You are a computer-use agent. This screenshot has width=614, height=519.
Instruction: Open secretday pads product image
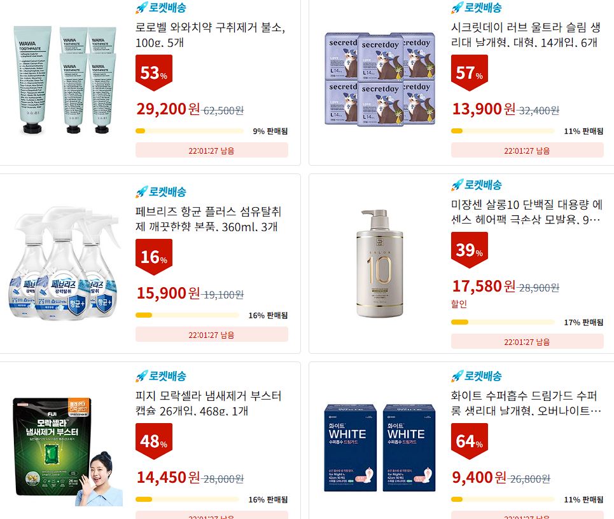click(380, 79)
